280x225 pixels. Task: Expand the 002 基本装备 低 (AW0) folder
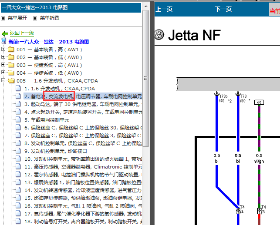click(3, 56)
